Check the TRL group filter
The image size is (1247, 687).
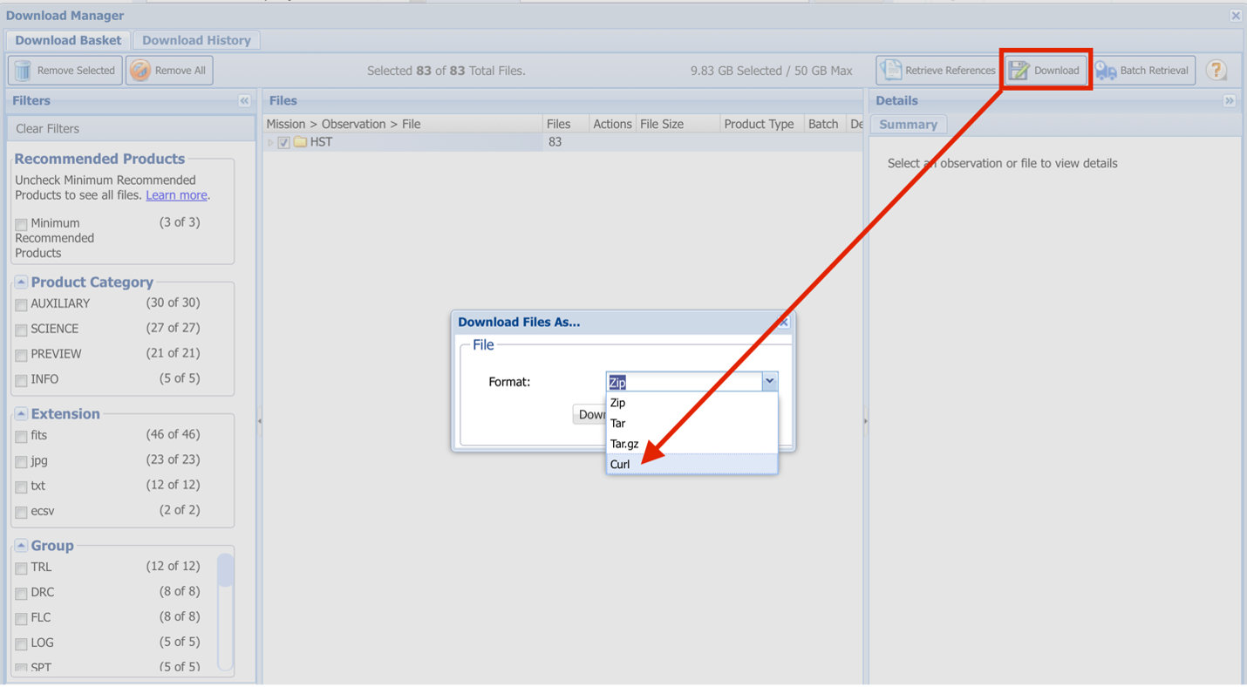21,568
